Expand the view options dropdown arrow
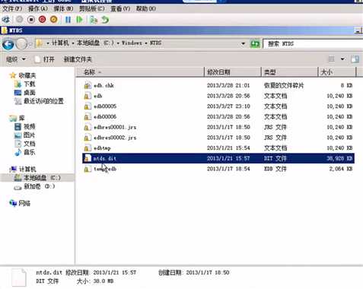Screen dimensions: 363x289 tap(342, 59)
